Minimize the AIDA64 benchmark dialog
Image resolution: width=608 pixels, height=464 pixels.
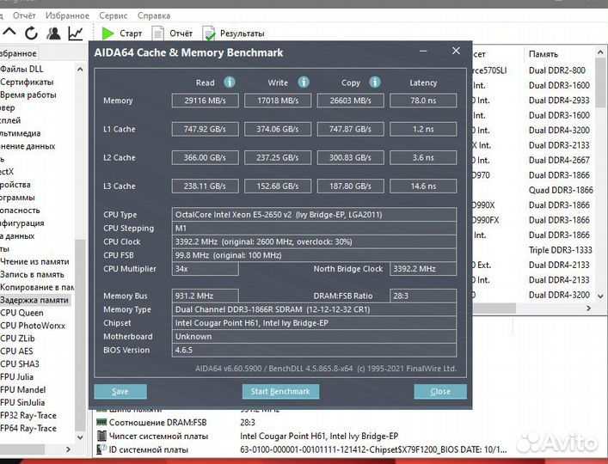coord(423,51)
